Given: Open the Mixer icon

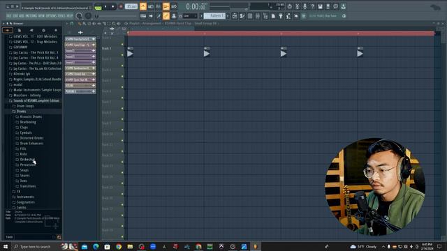Looking at the screenshot, I should pos(258,16).
